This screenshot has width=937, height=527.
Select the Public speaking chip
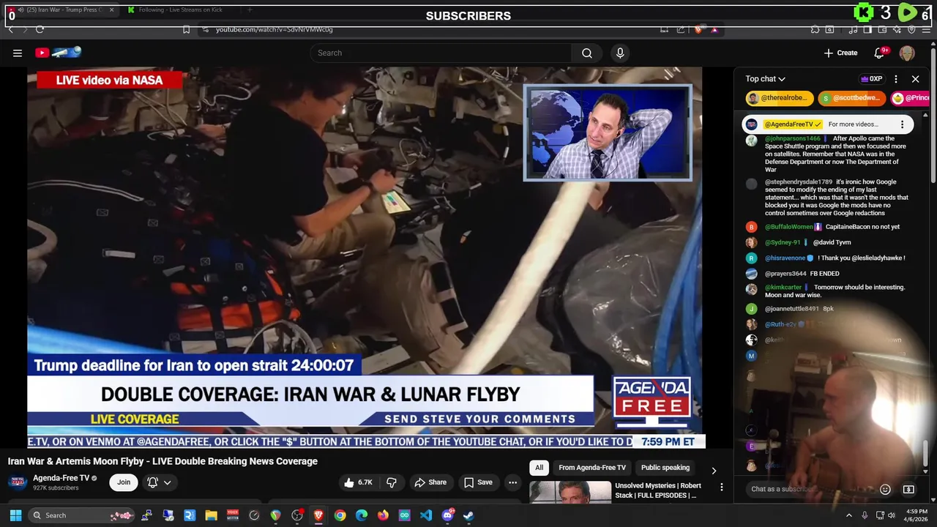(665, 468)
